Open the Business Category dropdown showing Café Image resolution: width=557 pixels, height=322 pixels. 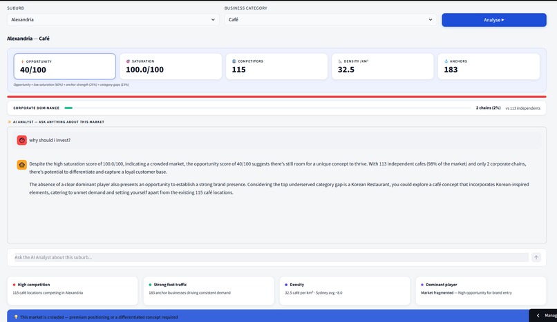point(330,19)
